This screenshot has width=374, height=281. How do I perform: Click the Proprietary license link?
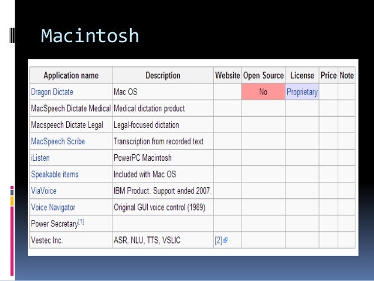click(x=302, y=92)
